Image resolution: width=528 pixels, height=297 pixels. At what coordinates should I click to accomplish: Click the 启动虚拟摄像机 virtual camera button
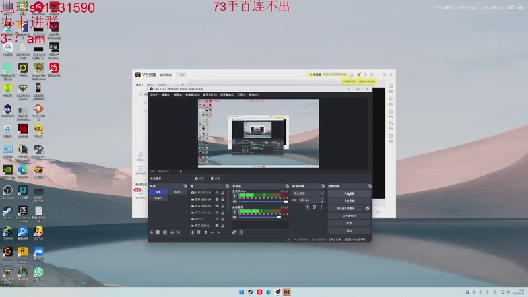(345, 209)
